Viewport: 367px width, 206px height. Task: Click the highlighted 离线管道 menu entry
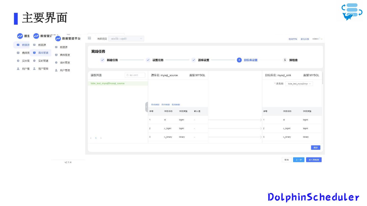41,53
